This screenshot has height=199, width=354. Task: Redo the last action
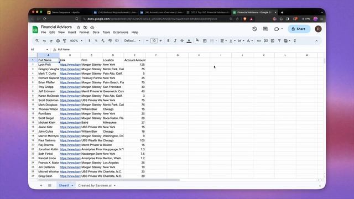(x=51, y=41)
